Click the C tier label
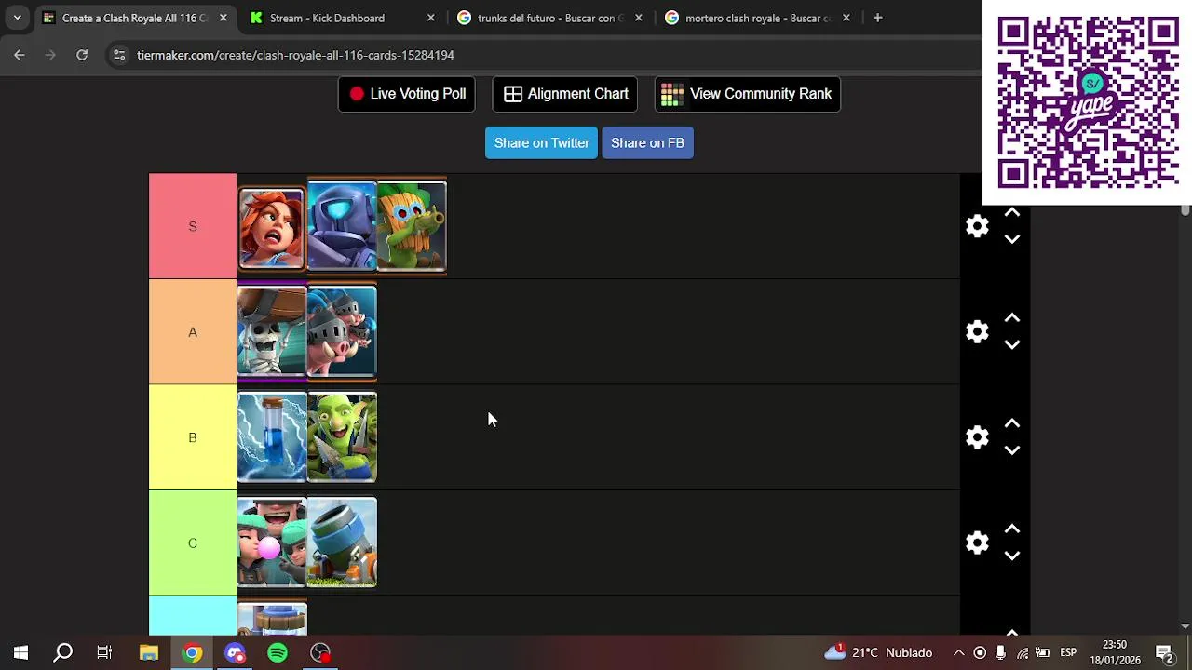The width and height of the screenshot is (1192, 670). coord(193,543)
